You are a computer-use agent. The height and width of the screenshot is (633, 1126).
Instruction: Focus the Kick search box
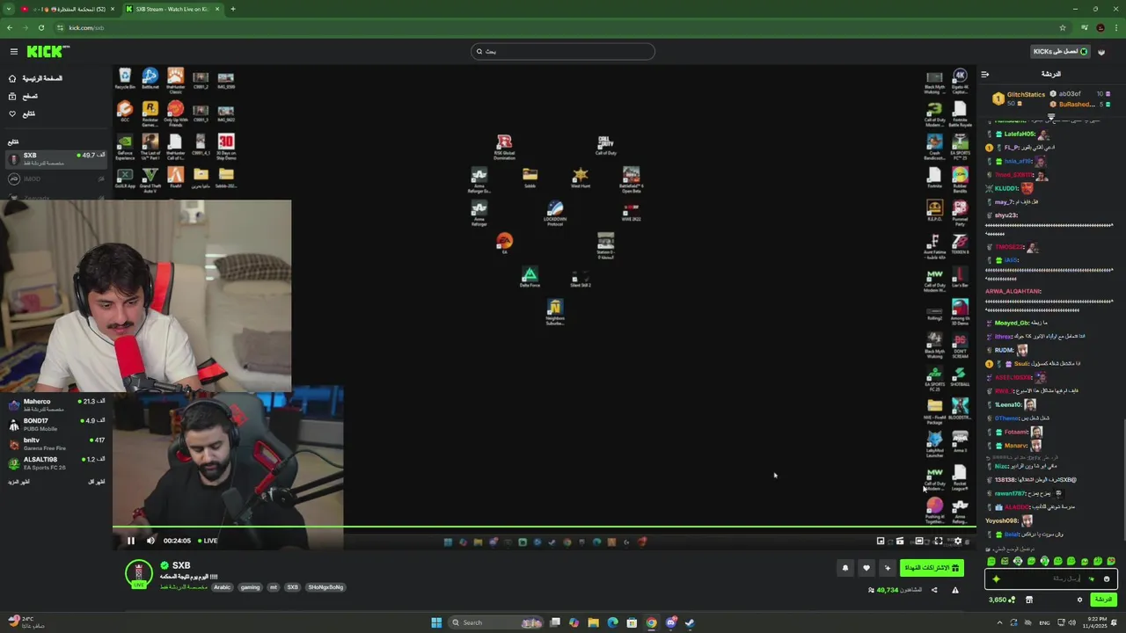[x=563, y=51]
